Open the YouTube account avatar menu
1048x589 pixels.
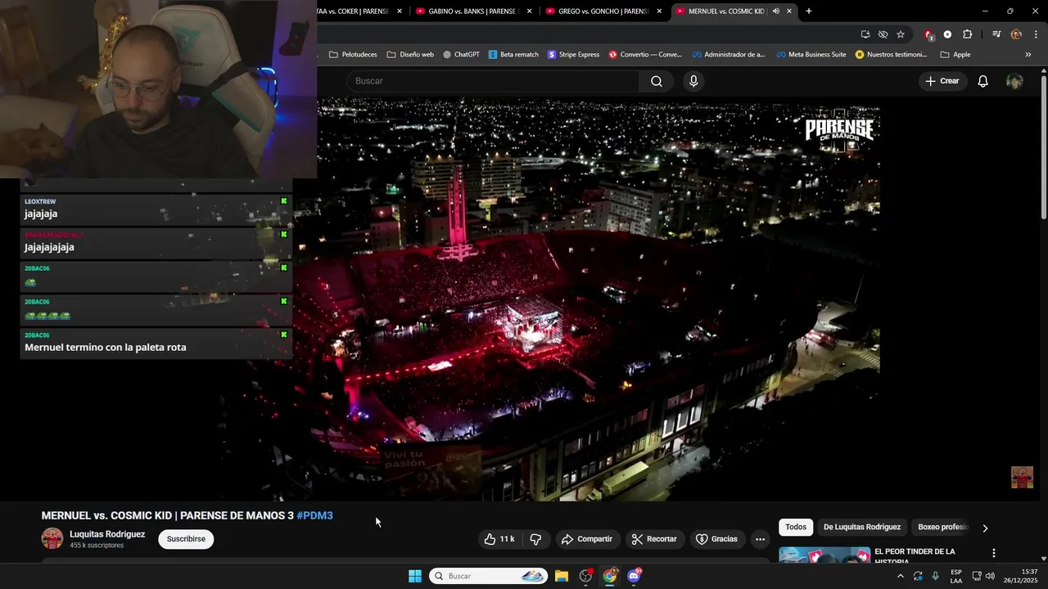tap(1014, 81)
